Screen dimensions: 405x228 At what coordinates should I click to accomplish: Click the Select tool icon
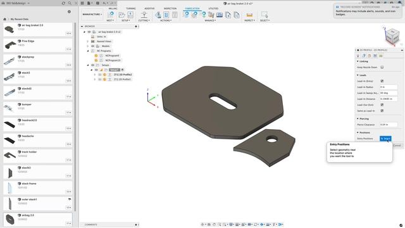click(x=265, y=15)
